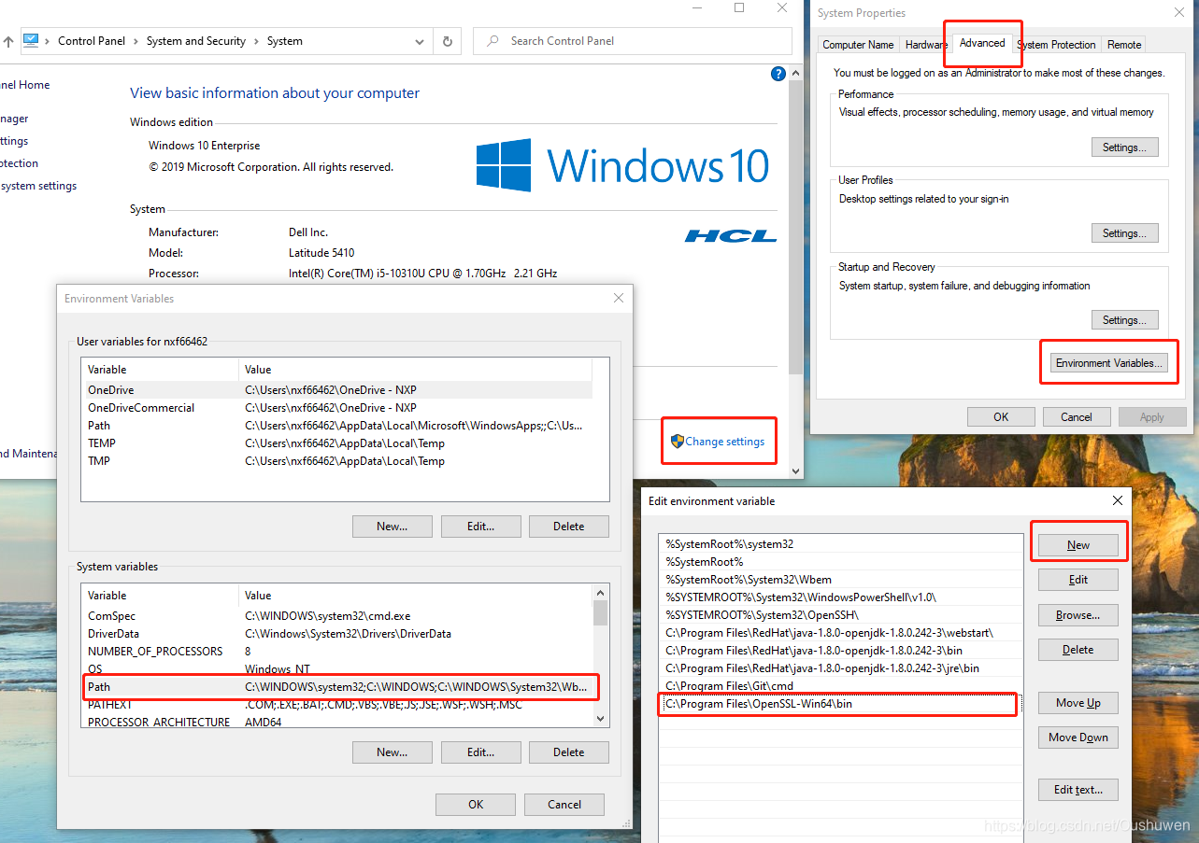Select %SystemRoot%\System32\Wbem entry

point(841,579)
